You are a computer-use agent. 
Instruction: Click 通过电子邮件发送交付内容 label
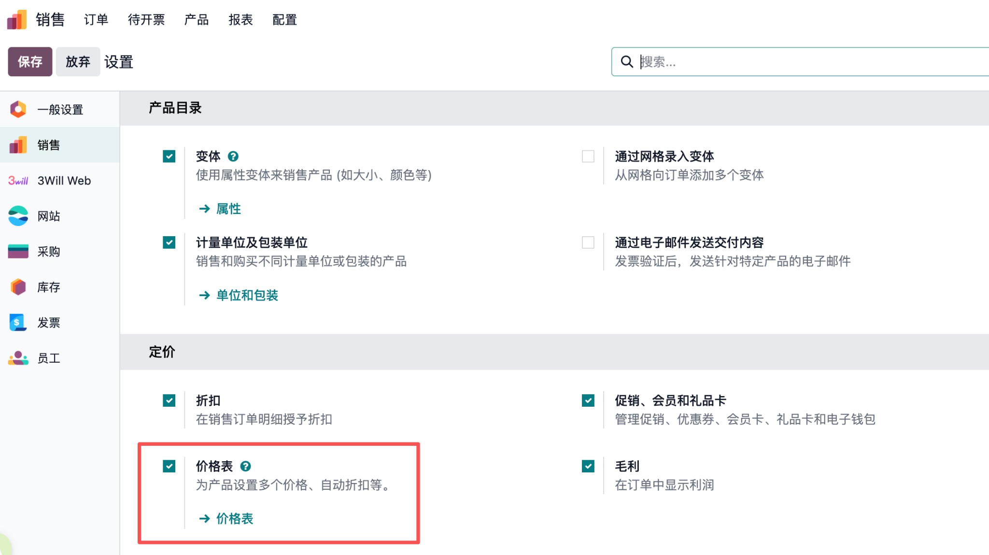click(x=690, y=242)
